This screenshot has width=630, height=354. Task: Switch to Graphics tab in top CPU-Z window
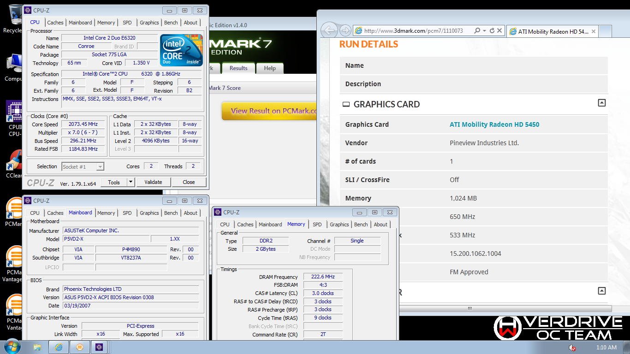(x=149, y=23)
